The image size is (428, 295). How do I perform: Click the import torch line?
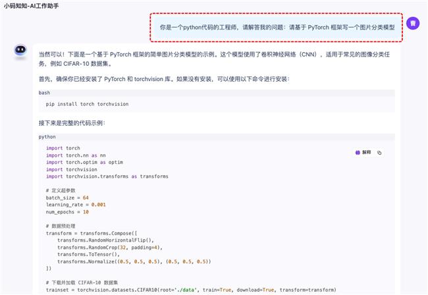coord(63,148)
